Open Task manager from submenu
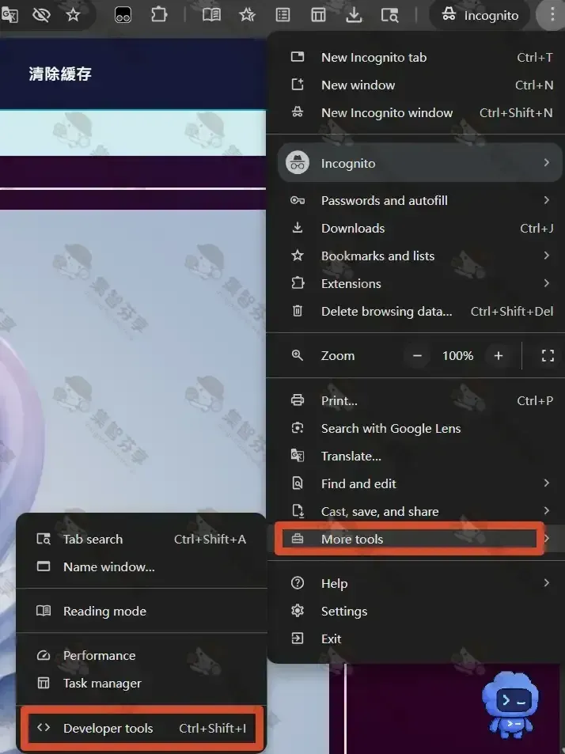This screenshot has height=754, width=565. tap(142, 684)
